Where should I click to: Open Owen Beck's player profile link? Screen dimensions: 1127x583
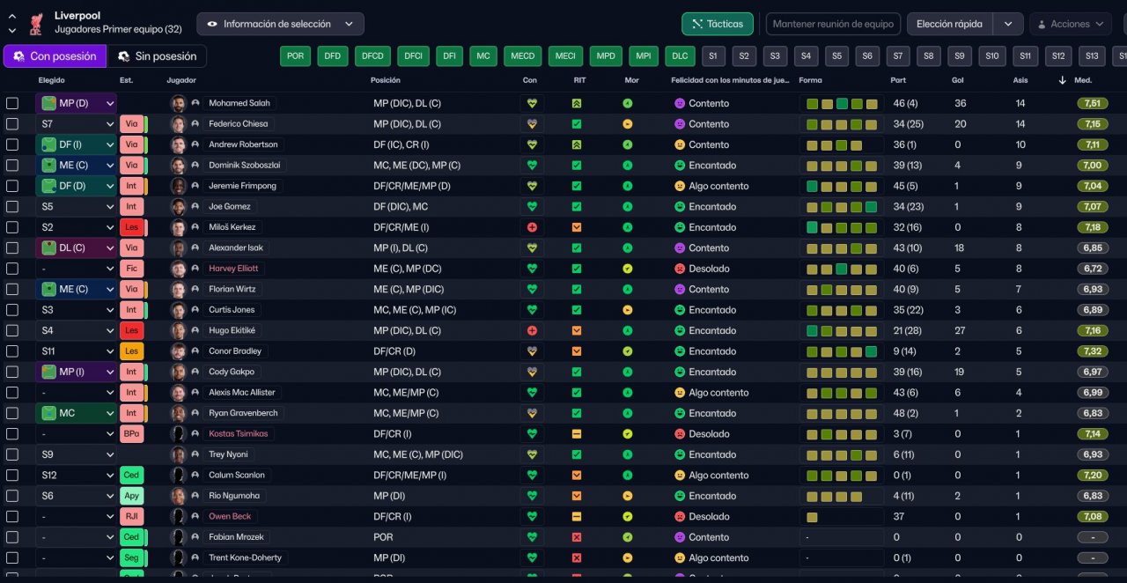230,516
